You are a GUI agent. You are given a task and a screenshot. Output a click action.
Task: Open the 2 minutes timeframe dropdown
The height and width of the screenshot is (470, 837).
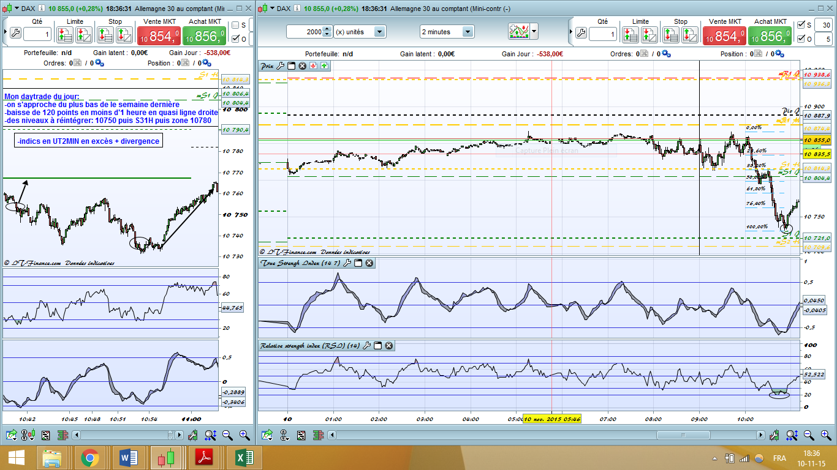pyautogui.click(x=468, y=32)
